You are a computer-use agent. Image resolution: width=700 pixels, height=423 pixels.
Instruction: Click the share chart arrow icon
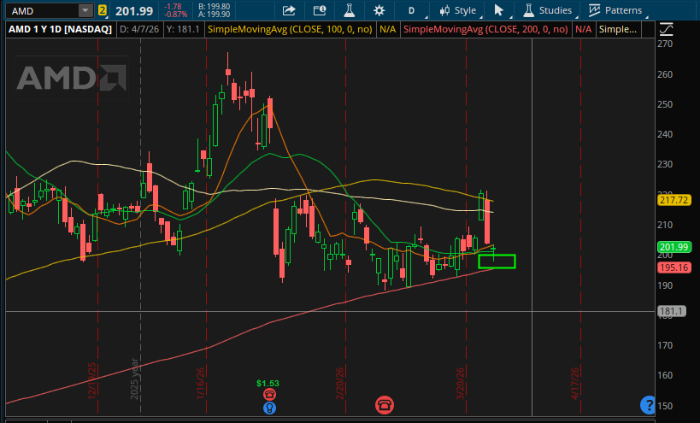[x=289, y=10]
